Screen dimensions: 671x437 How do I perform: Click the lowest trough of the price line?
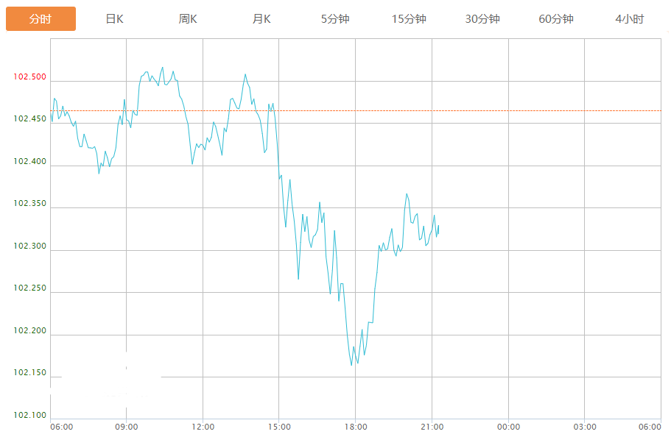click(352, 365)
